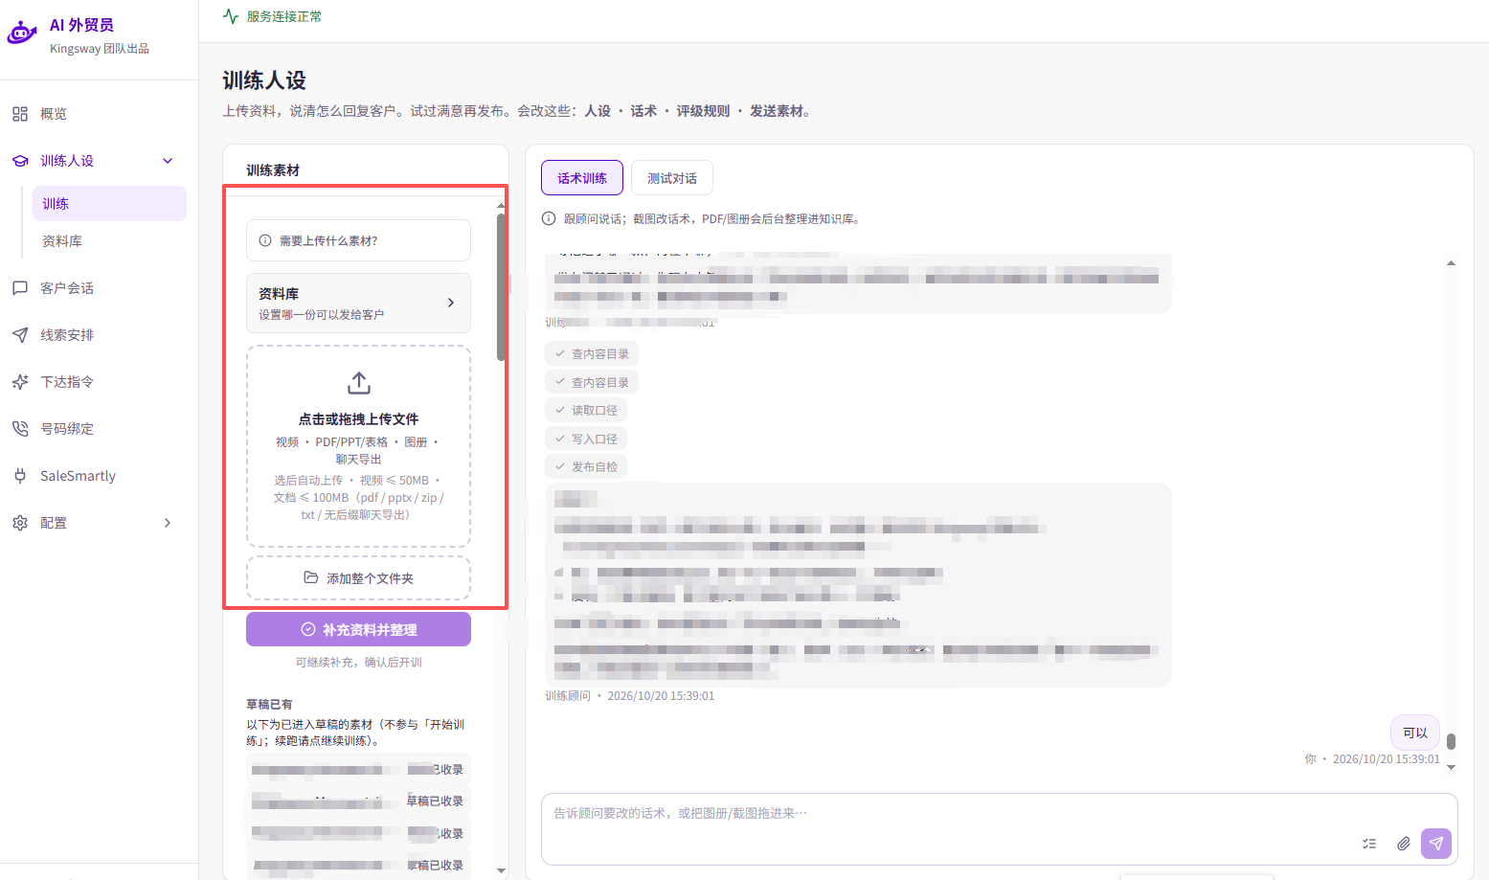This screenshot has width=1489, height=880.
Task: Click the 点击或拖拽上传文件 text
Action: 358,419
